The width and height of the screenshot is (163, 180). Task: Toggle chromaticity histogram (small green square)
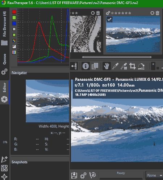point(14,35)
